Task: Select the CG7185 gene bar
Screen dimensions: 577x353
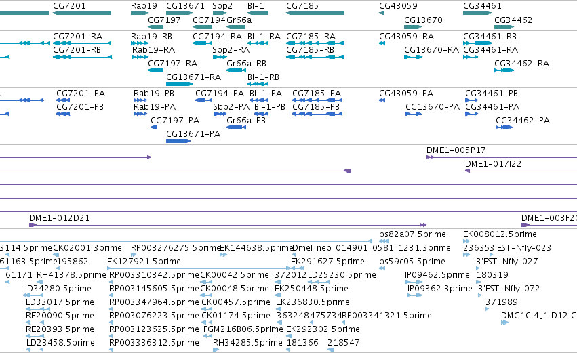Action: click(315, 13)
